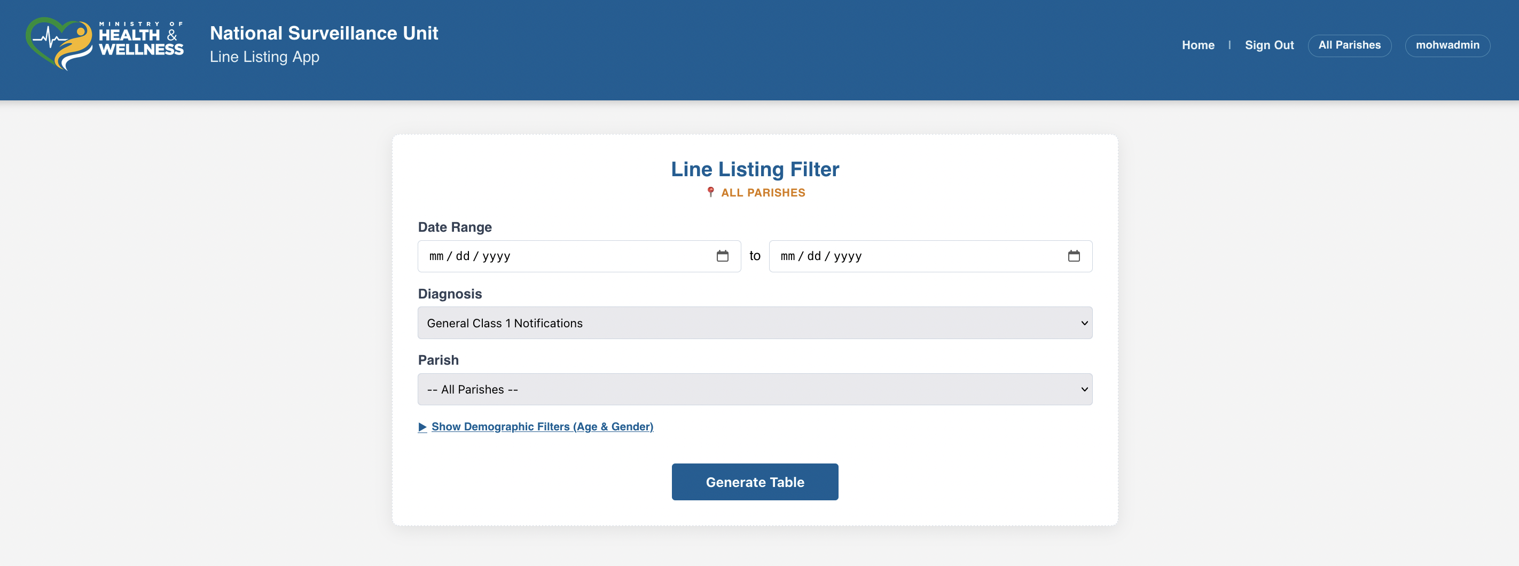Select the year segment of start date

click(x=496, y=256)
